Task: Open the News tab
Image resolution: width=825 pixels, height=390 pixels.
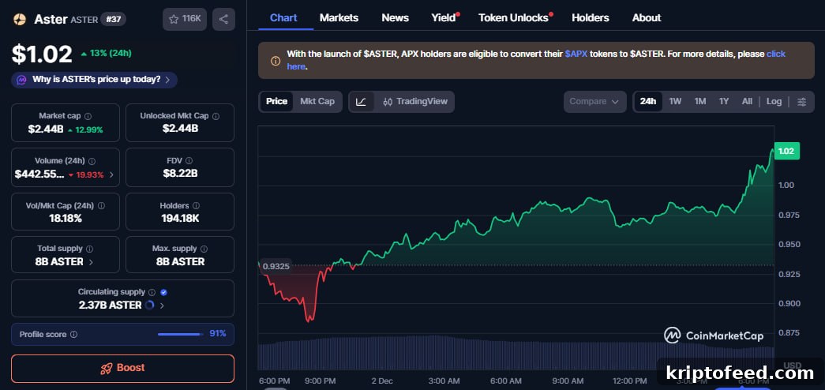Action: click(x=396, y=18)
